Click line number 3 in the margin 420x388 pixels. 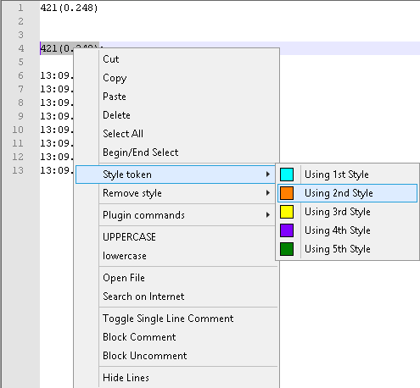pyautogui.click(x=20, y=35)
